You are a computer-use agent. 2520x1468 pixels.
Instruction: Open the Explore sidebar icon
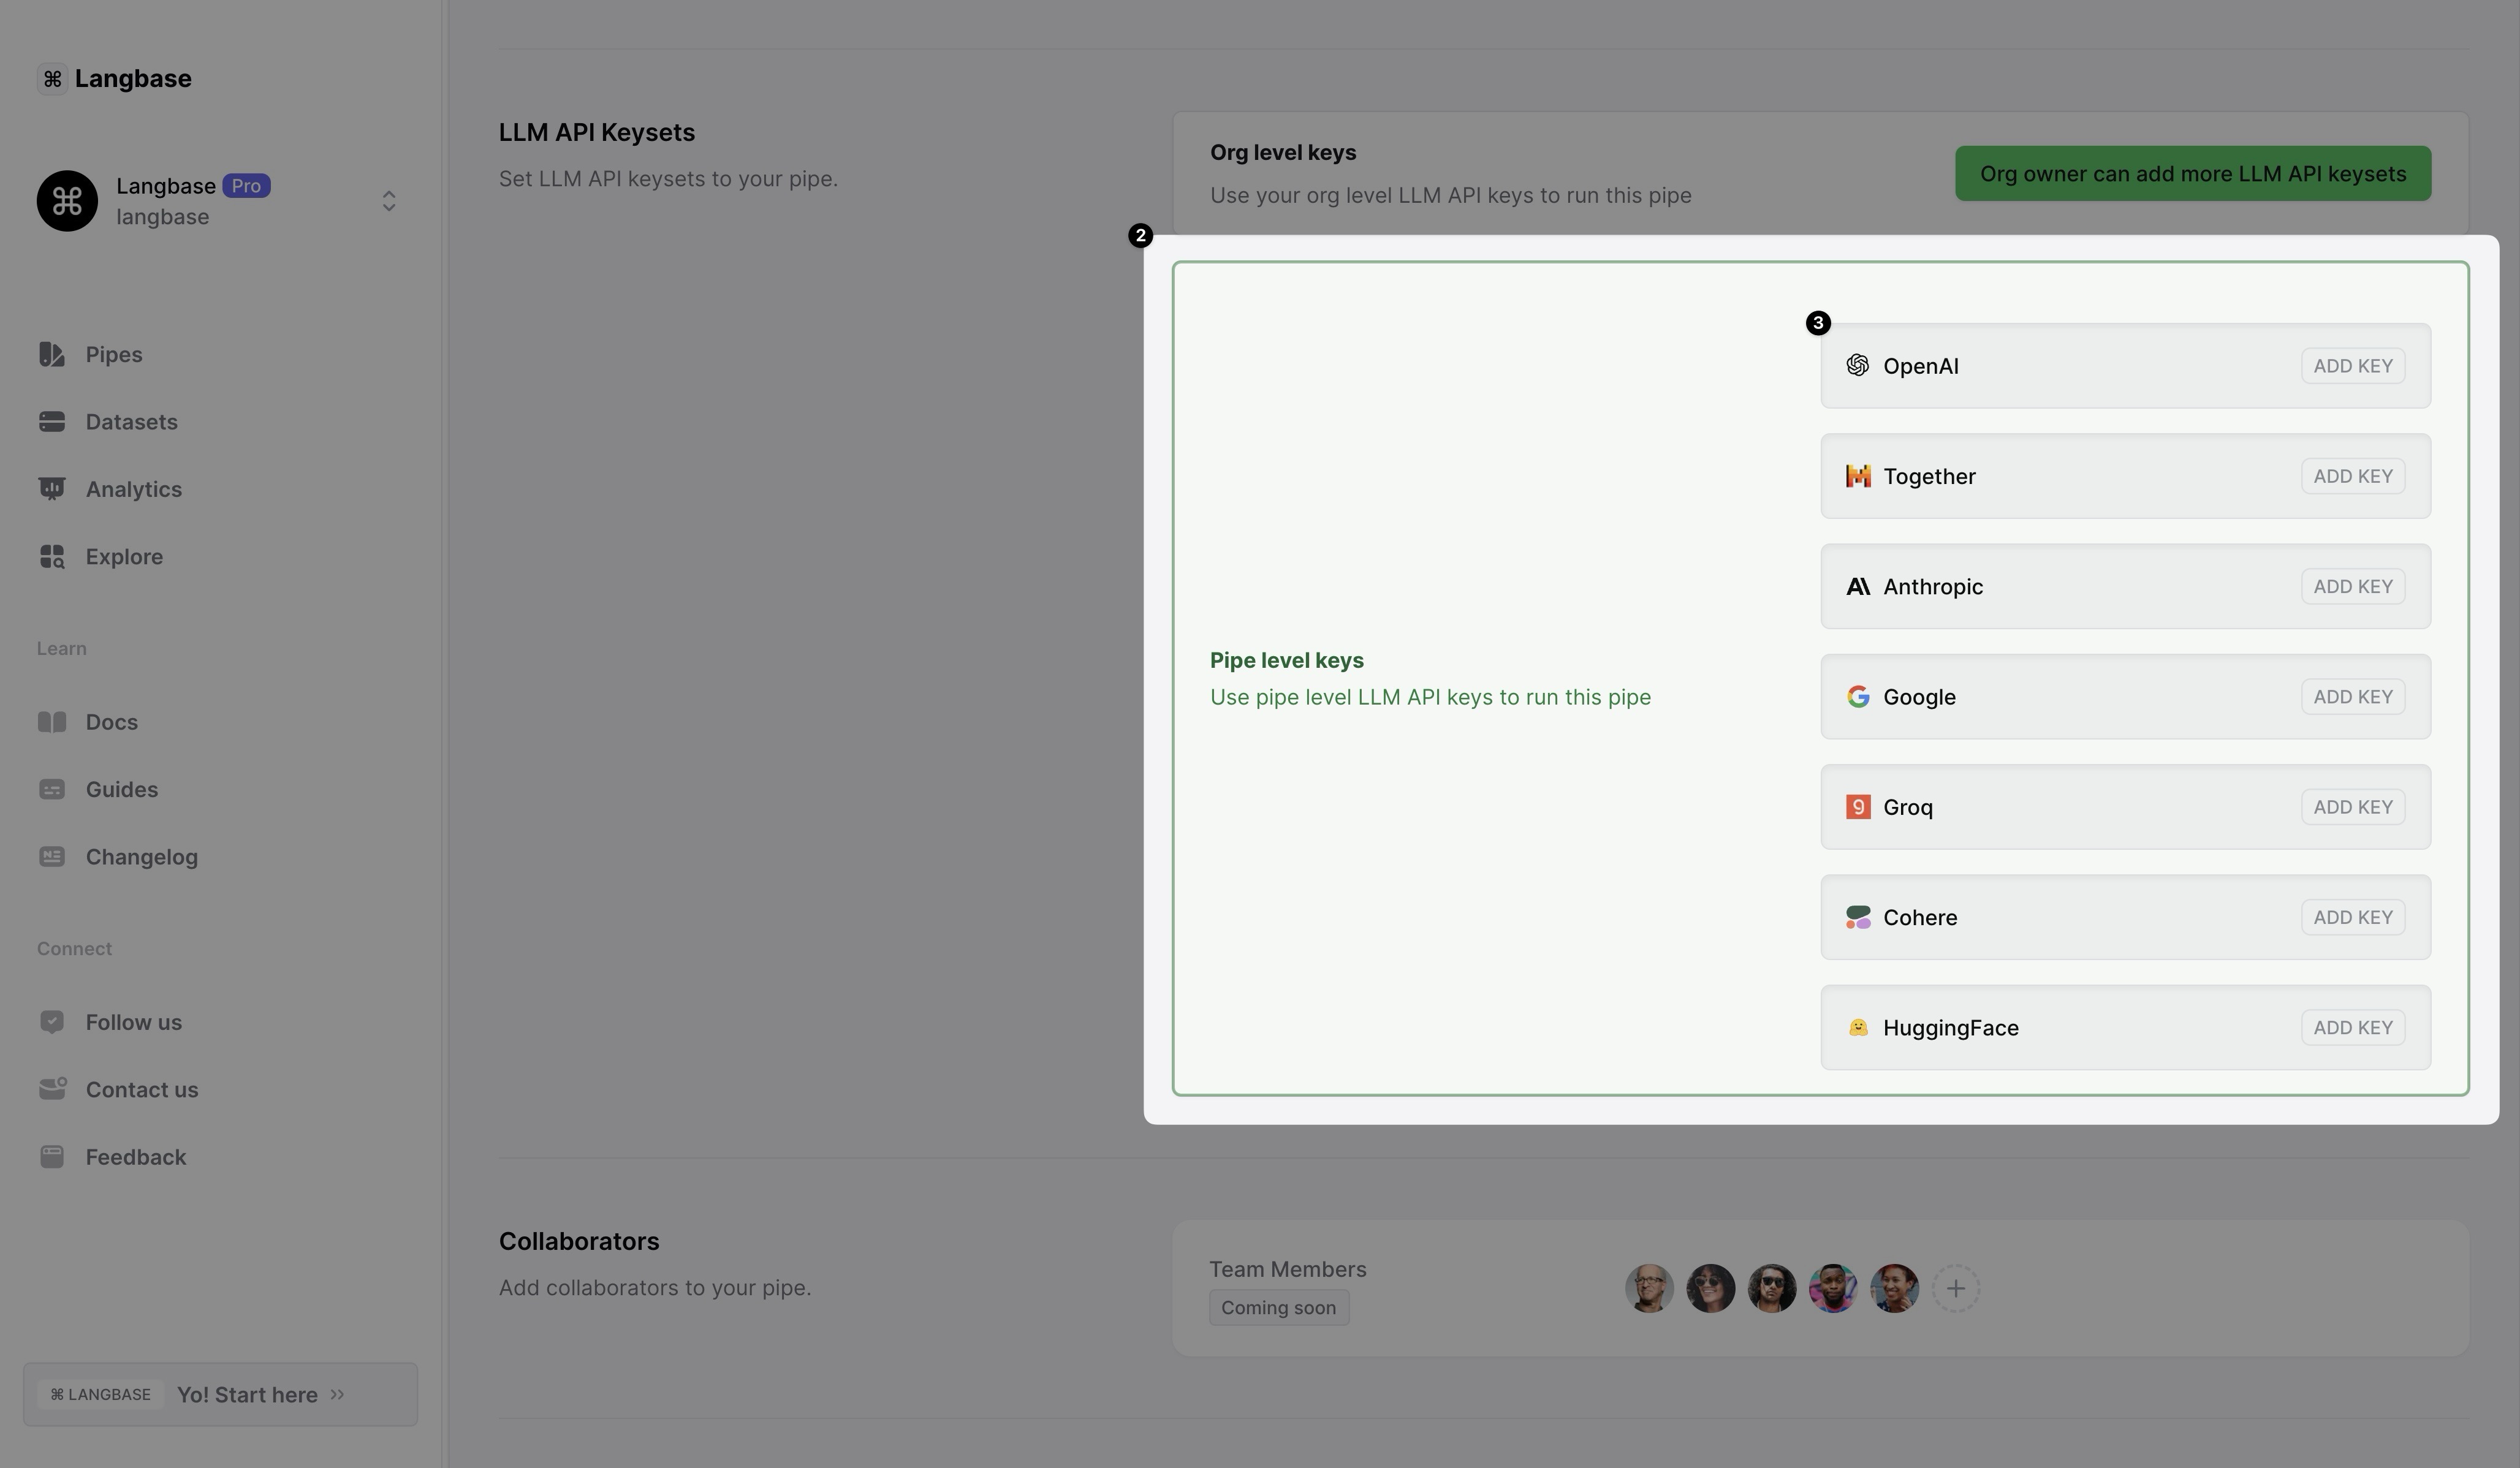coord(52,556)
